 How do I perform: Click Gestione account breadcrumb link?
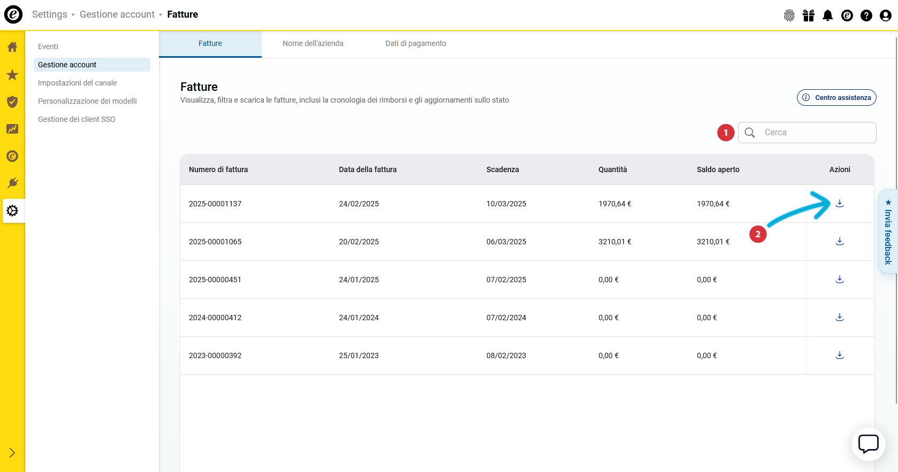point(117,14)
